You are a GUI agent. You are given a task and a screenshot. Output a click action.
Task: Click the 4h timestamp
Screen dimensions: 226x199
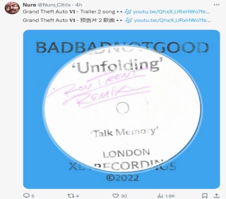[x=79, y=5]
